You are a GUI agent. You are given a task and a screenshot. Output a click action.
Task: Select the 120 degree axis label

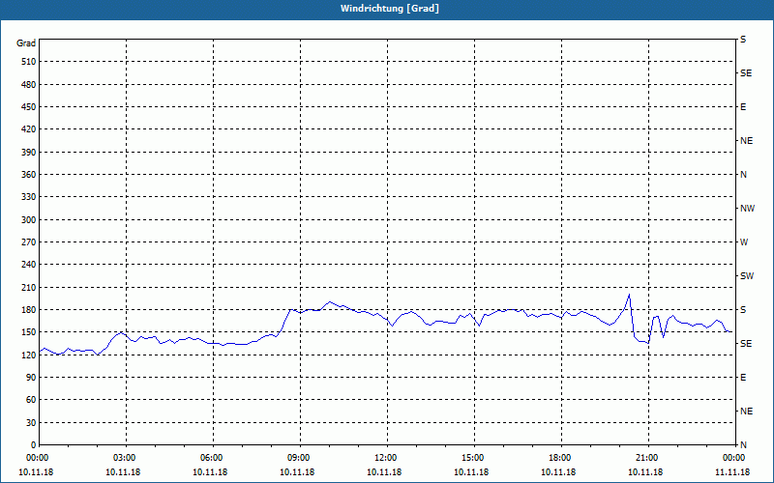[29, 355]
